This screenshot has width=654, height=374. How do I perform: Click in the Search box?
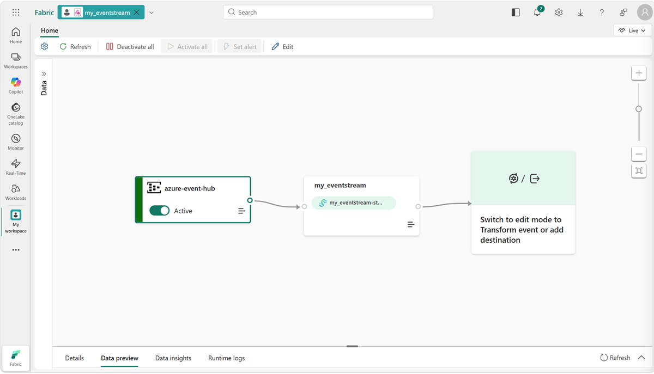[x=328, y=12]
